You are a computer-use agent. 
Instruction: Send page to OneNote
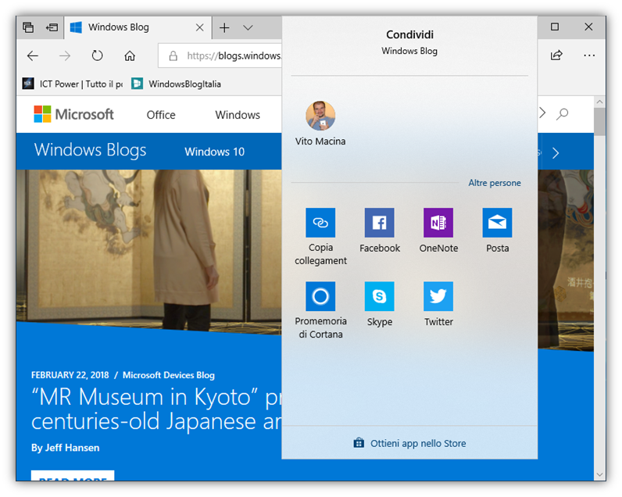pyautogui.click(x=438, y=223)
